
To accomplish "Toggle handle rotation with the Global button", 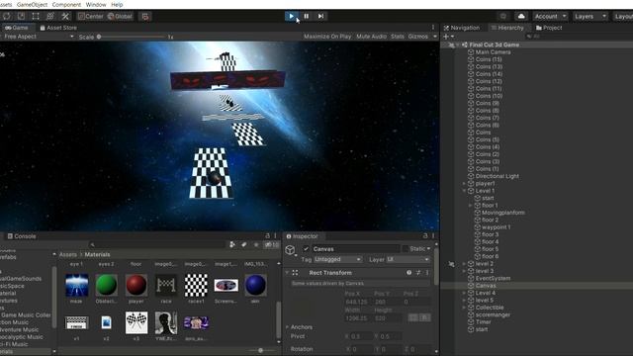I will pyautogui.click(x=120, y=16).
